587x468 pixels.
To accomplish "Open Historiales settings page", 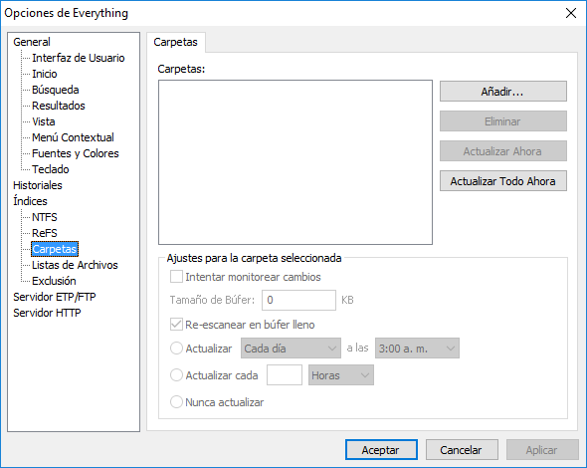I will pos(38,185).
